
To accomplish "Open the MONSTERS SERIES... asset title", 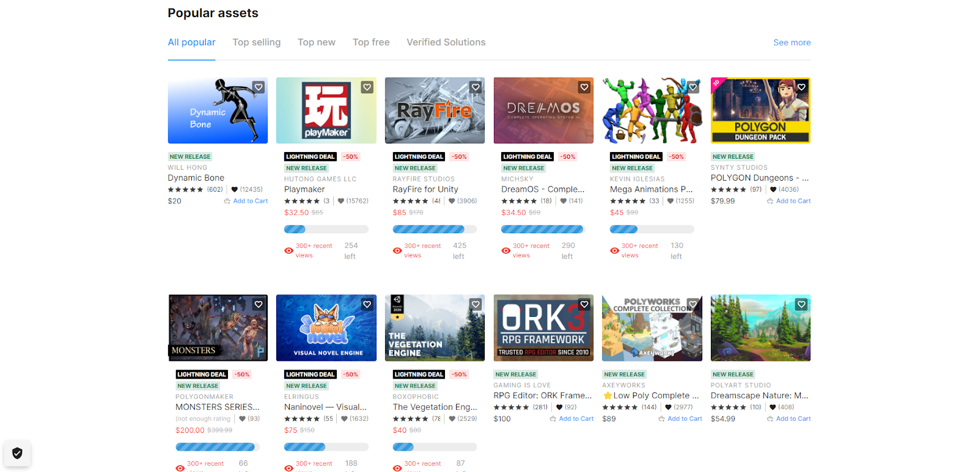I will coord(218,407).
